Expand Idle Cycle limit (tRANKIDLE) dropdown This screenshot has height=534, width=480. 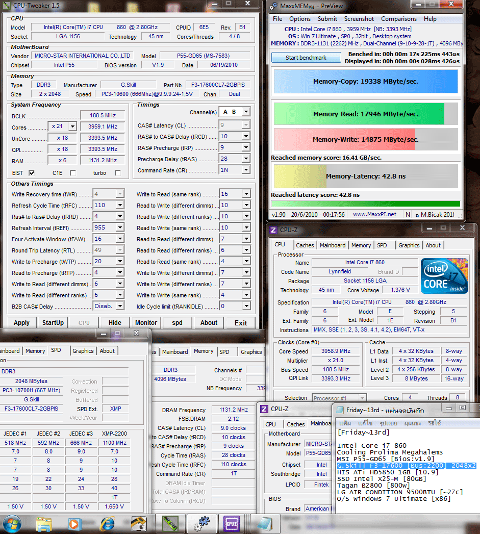[x=247, y=306]
